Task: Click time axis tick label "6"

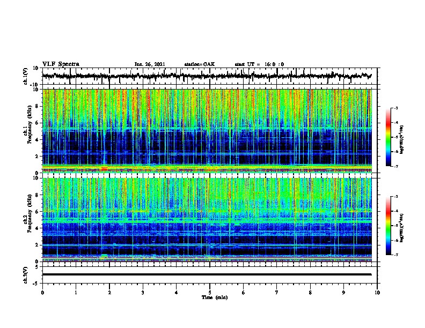Action: 244,293
